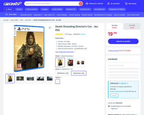Click info icon beside Reprise gratuite
Screen dimensions: 144x115
137,114
